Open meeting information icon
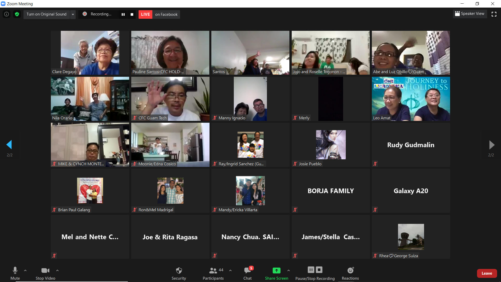This screenshot has width=501, height=282. click(x=7, y=14)
